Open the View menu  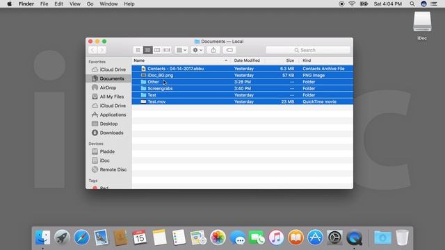75,3
